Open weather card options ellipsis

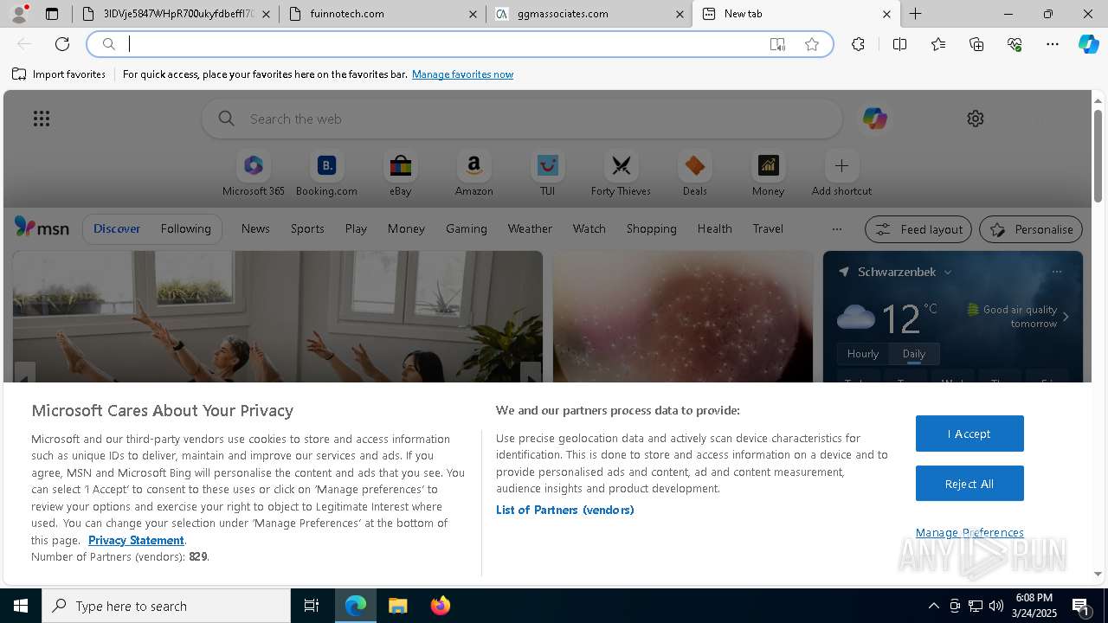pyautogui.click(x=1056, y=272)
